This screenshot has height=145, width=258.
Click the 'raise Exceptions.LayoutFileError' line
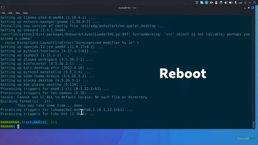[72, 43]
